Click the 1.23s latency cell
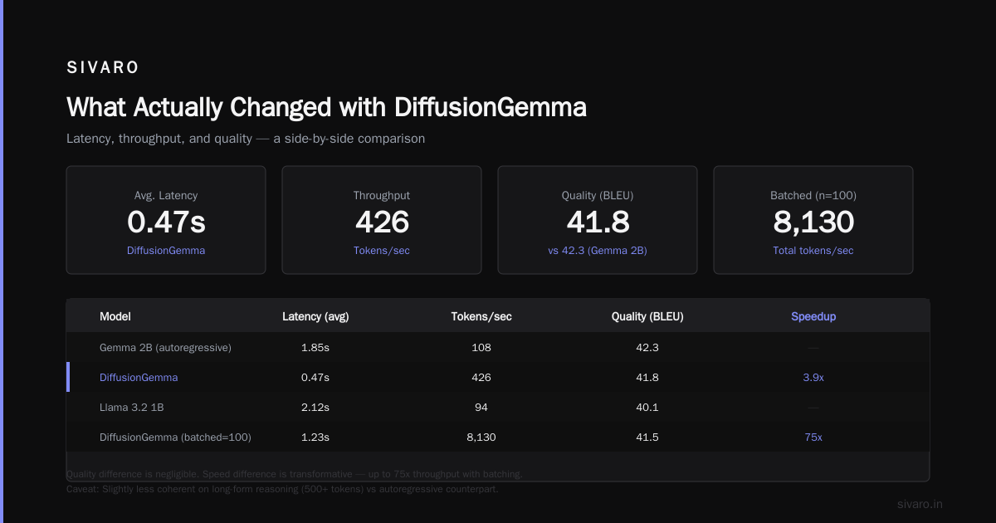 pos(315,437)
